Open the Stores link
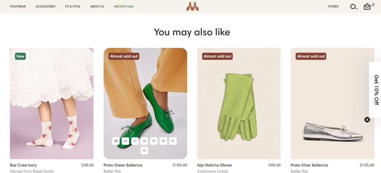This screenshot has height=173, width=381. click(x=333, y=7)
